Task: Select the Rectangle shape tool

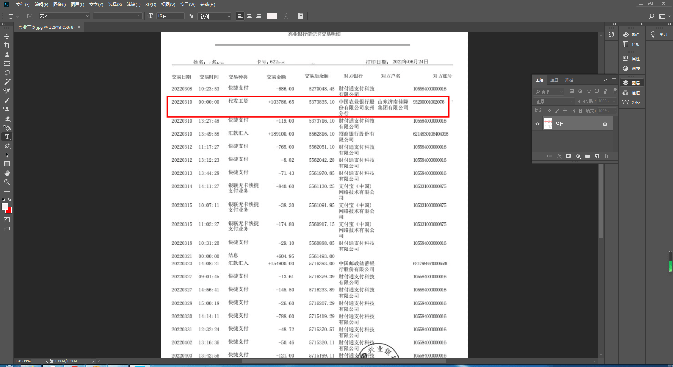Action: click(7, 164)
